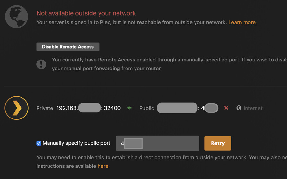
Task: Click the blurred Public IP address
Action: click(177, 108)
